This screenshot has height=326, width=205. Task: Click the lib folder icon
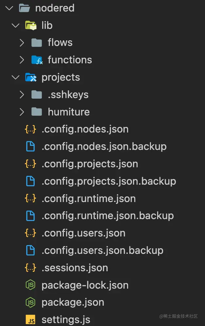click(31, 25)
